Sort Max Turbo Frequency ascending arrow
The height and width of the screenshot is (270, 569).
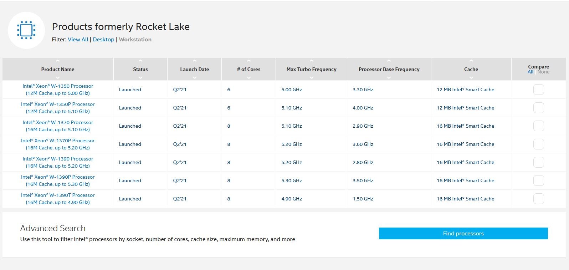311,61
